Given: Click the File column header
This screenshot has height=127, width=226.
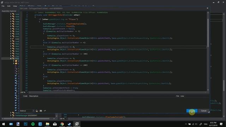Looking at the screenshot, I should pyautogui.click(x=177, y=96).
